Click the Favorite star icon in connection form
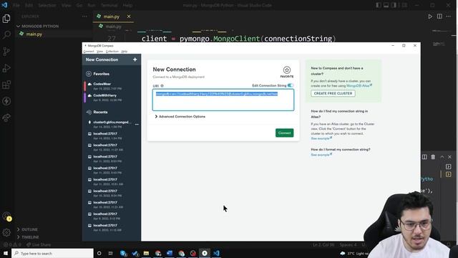This screenshot has width=458, height=258. click(x=287, y=70)
